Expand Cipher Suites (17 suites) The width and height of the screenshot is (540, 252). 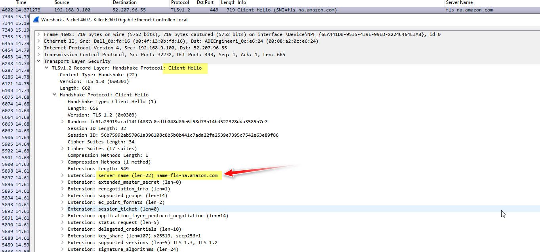(62, 149)
